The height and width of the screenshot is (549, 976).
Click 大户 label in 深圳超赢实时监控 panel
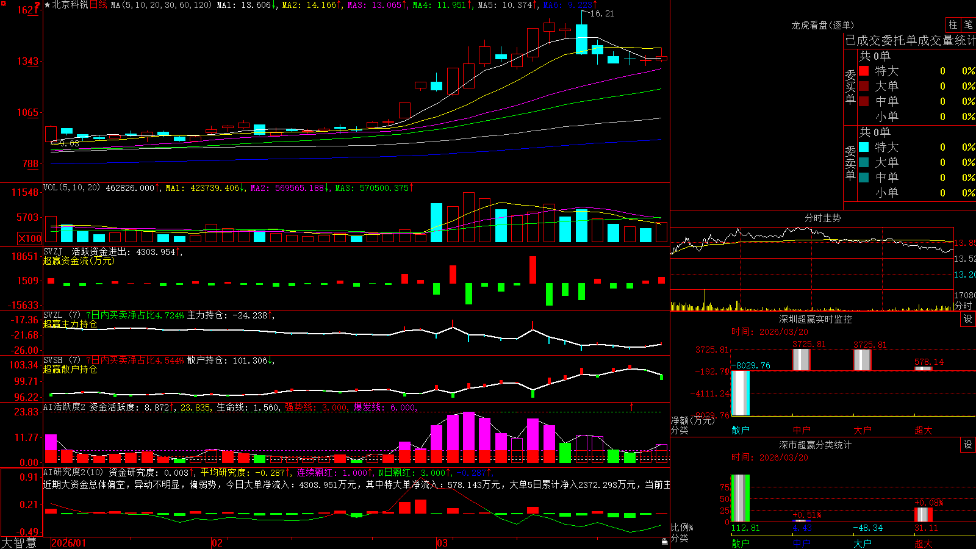point(863,430)
